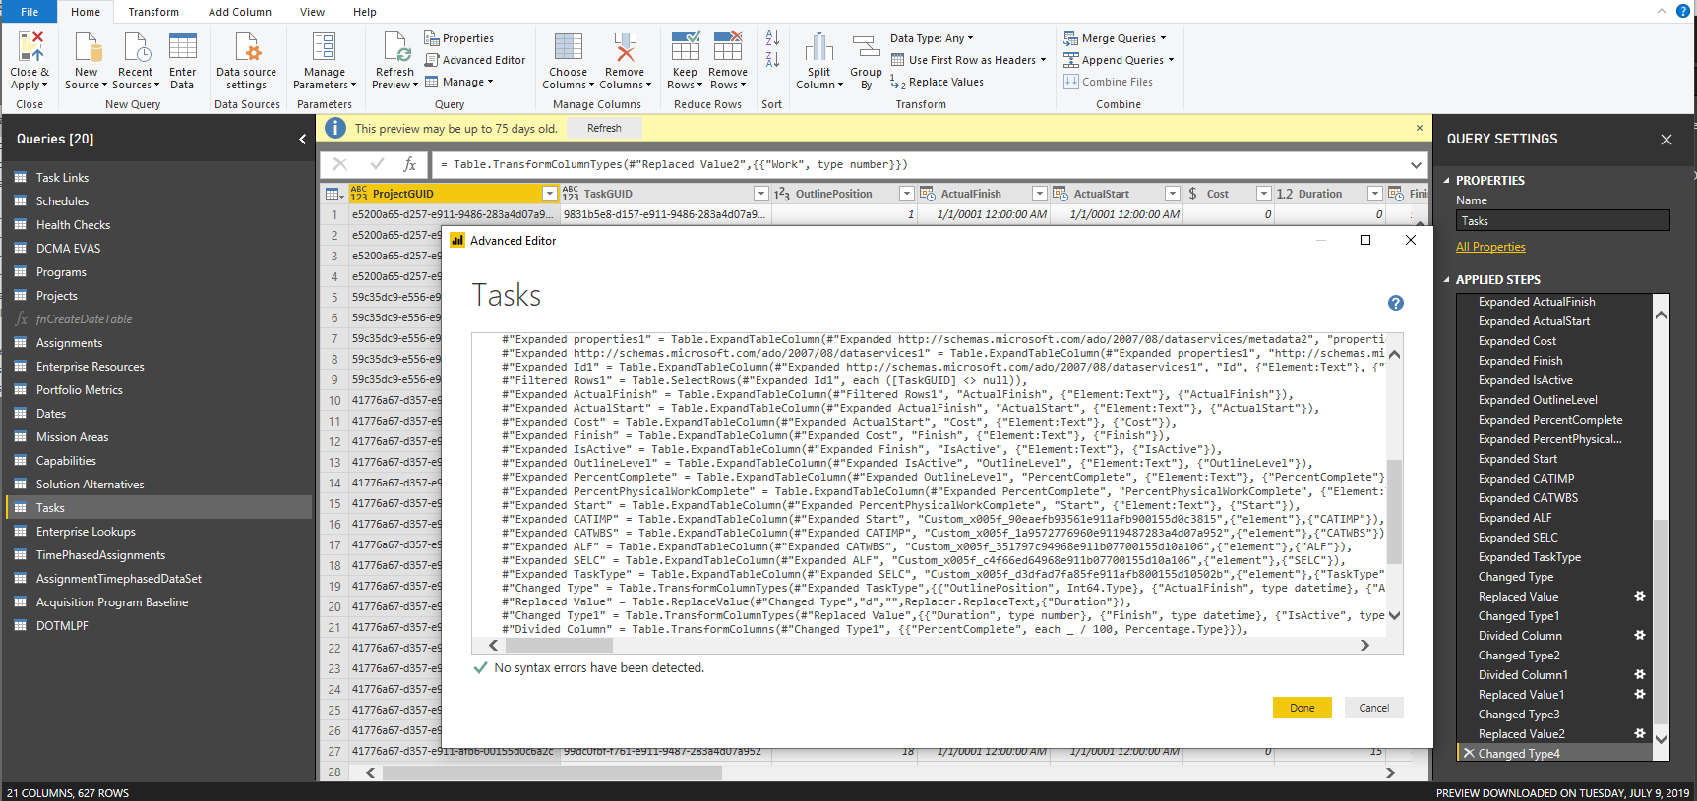Open Advanced Editor from the ribbon
This screenshot has height=801, width=1697.
tap(475, 60)
